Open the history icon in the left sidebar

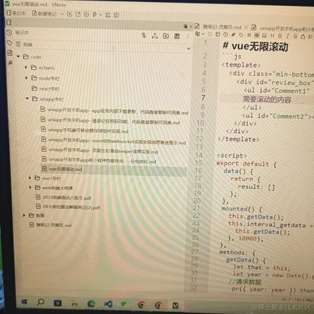pos(9,33)
